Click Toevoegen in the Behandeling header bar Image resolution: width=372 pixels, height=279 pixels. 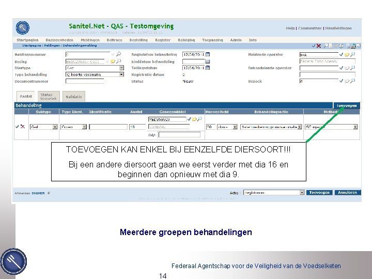tap(347, 105)
